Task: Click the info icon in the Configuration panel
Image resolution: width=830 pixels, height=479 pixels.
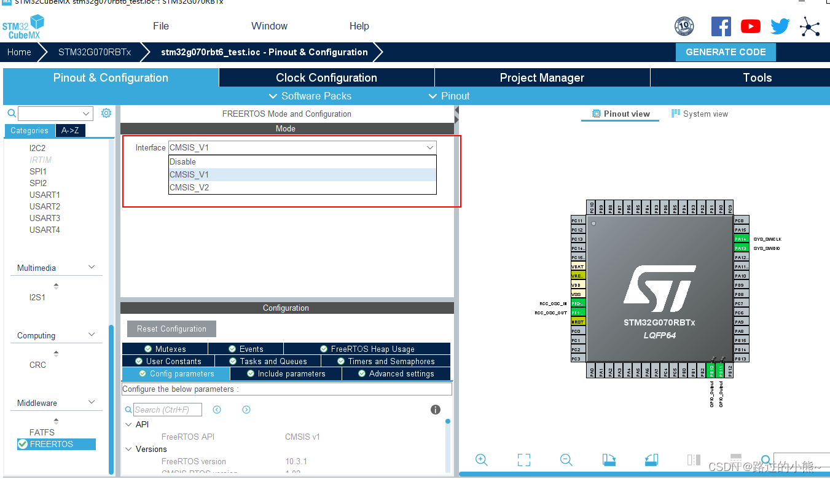Action: [x=436, y=410]
